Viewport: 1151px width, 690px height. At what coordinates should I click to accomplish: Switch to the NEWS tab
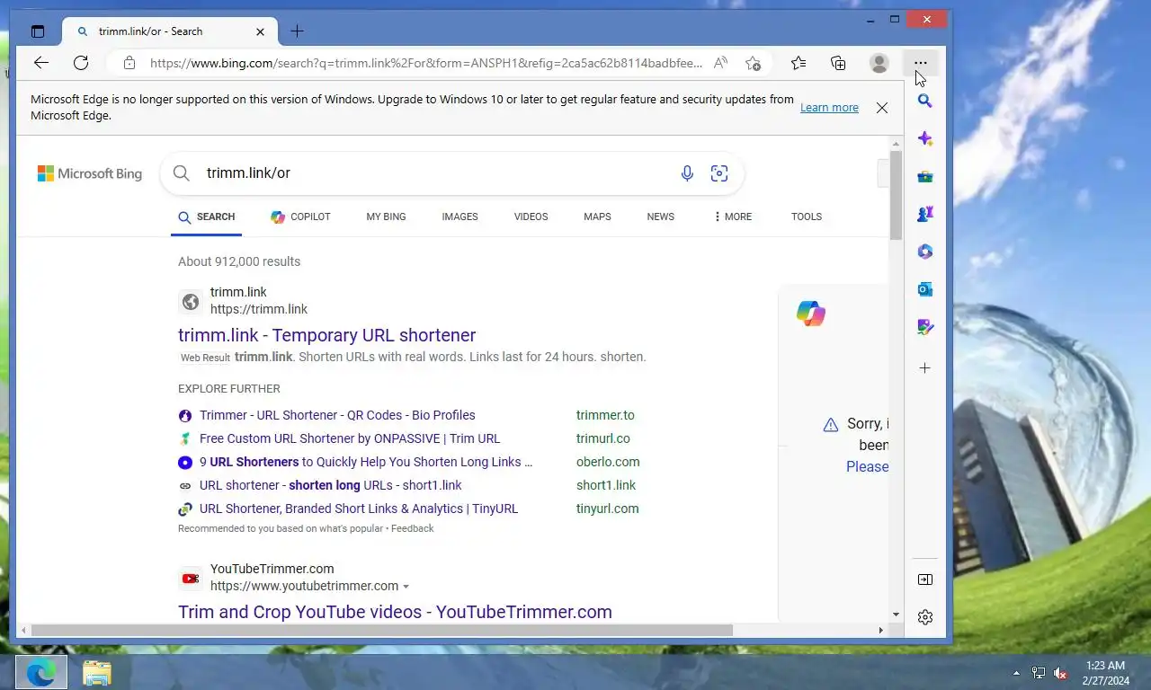tap(660, 217)
